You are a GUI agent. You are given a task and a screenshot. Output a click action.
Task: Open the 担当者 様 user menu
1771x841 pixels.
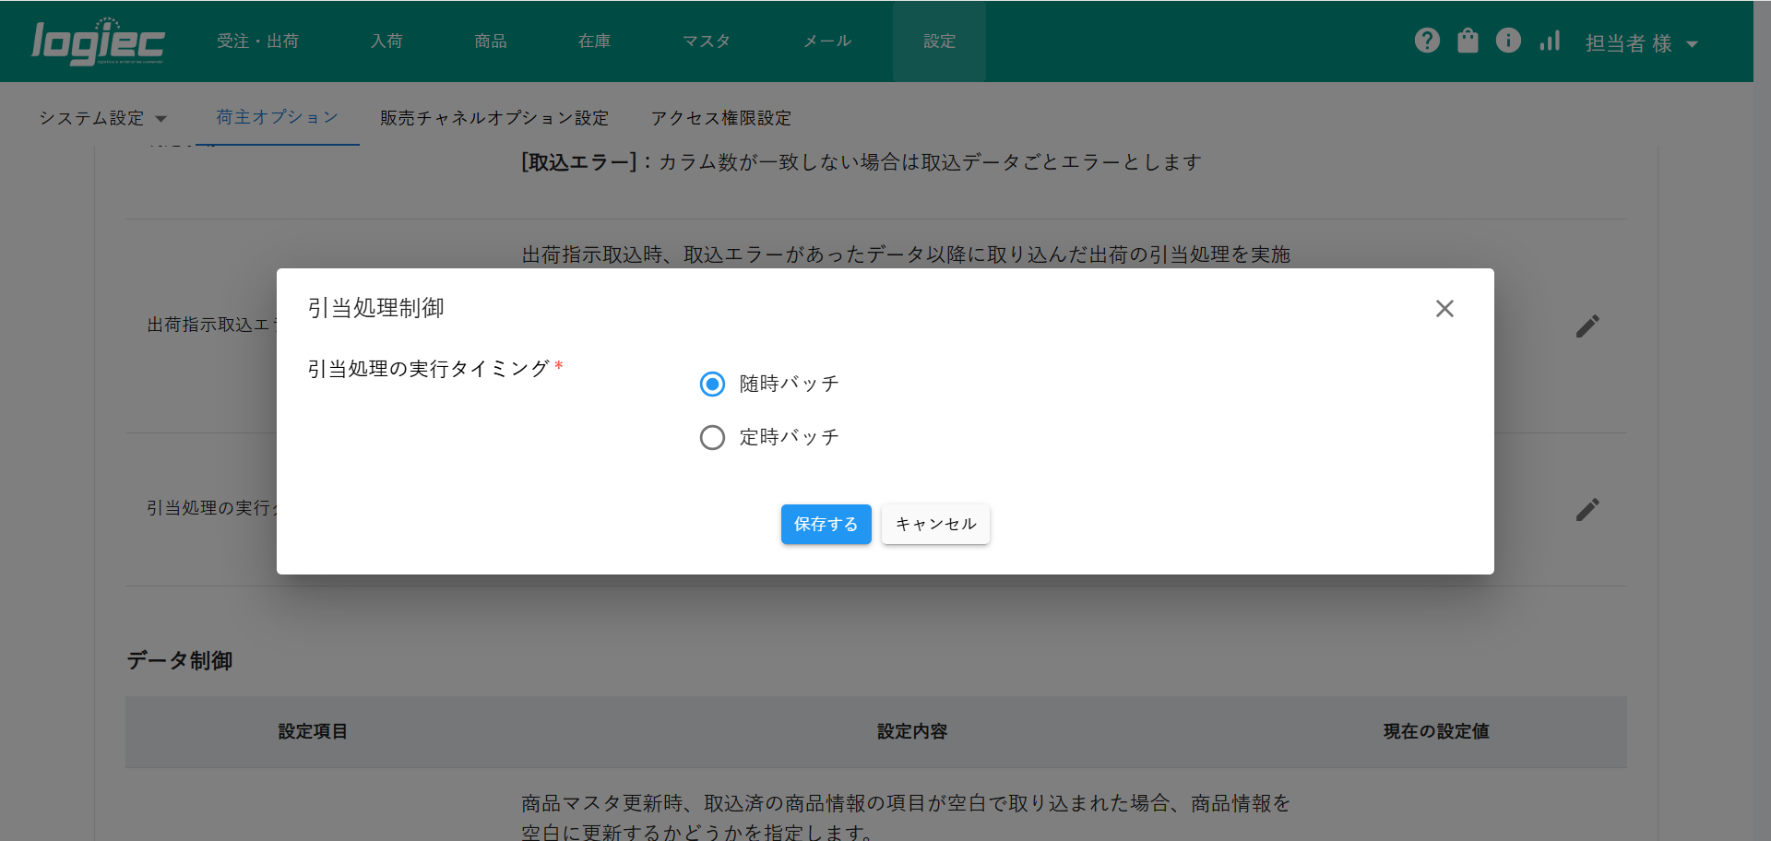[x=1629, y=43]
